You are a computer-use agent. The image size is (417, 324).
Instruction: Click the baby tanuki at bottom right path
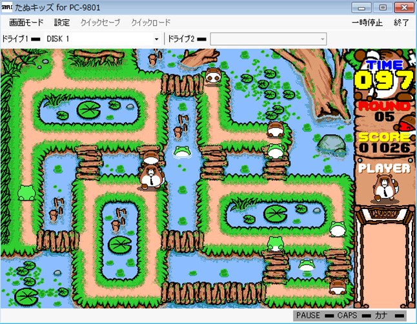click(x=337, y=287)
